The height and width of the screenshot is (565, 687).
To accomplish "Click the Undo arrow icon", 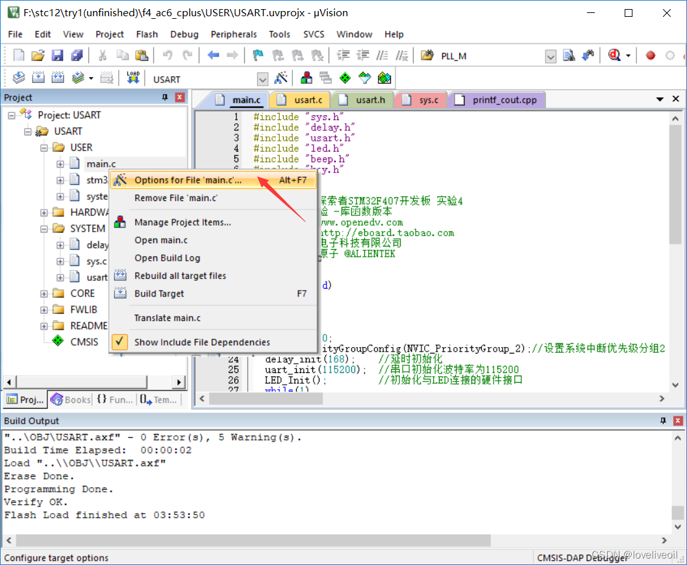I will pyautogui.click(x=168, y=56).
